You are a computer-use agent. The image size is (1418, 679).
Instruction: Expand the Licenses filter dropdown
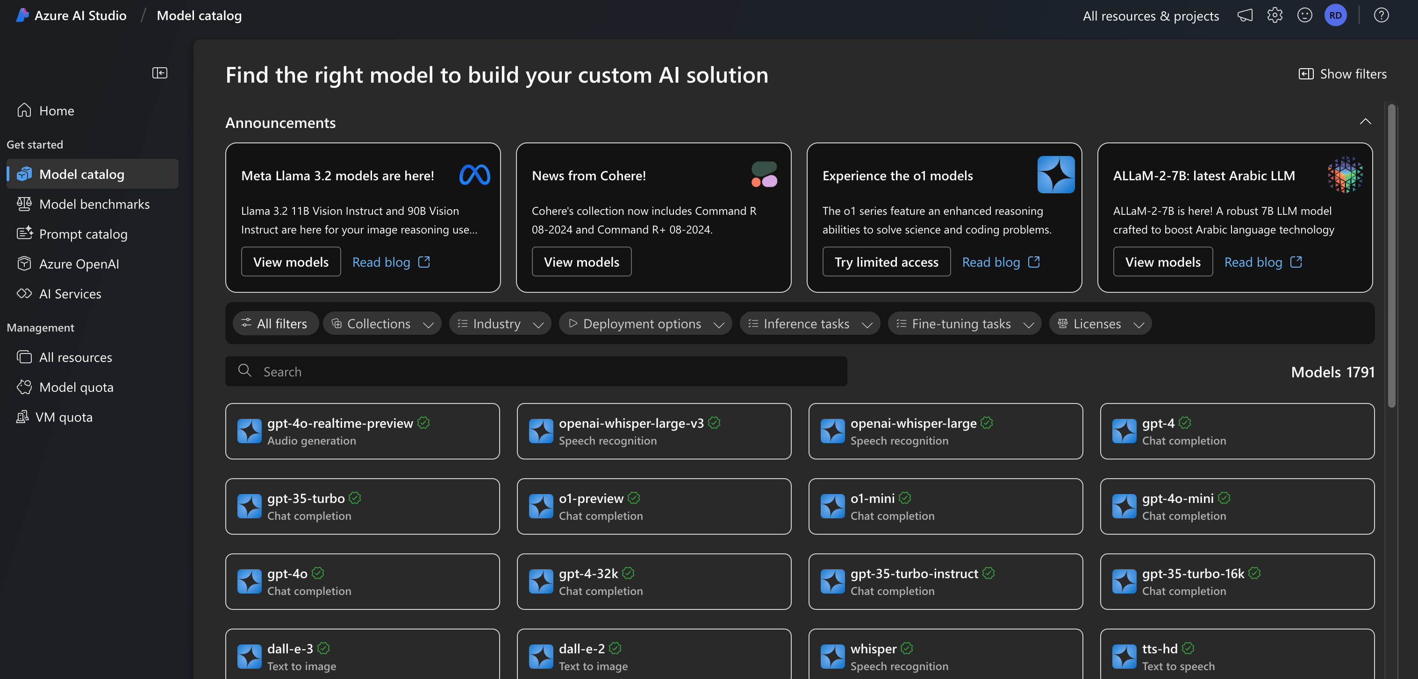[x=1100, y=324]
